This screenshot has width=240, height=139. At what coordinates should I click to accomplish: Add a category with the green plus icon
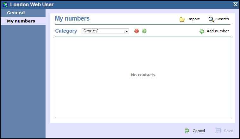pos(144,31)
